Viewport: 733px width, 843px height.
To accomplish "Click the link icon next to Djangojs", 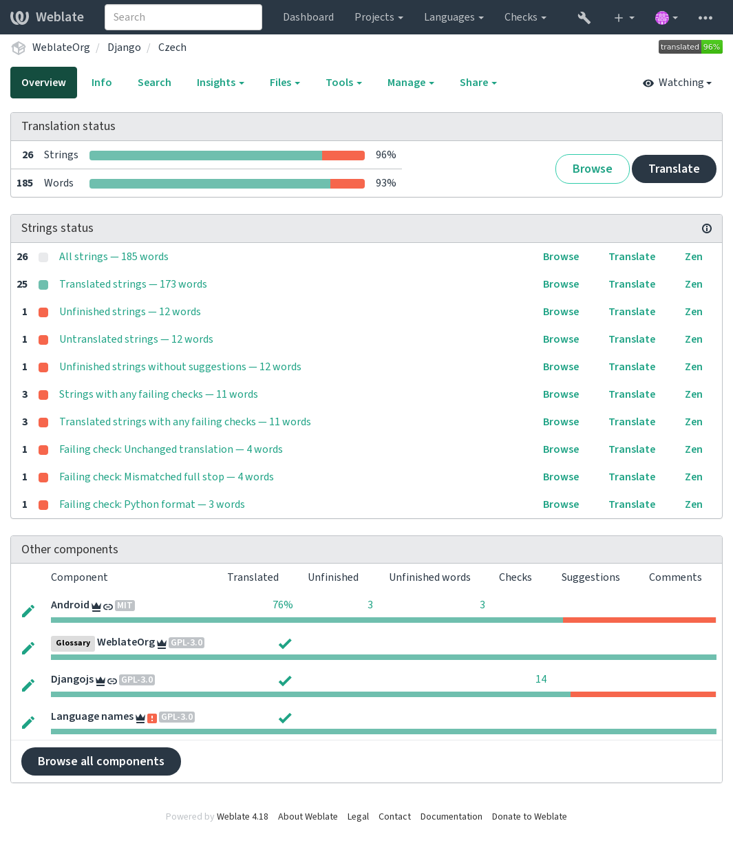I will [x=112, y=681].
